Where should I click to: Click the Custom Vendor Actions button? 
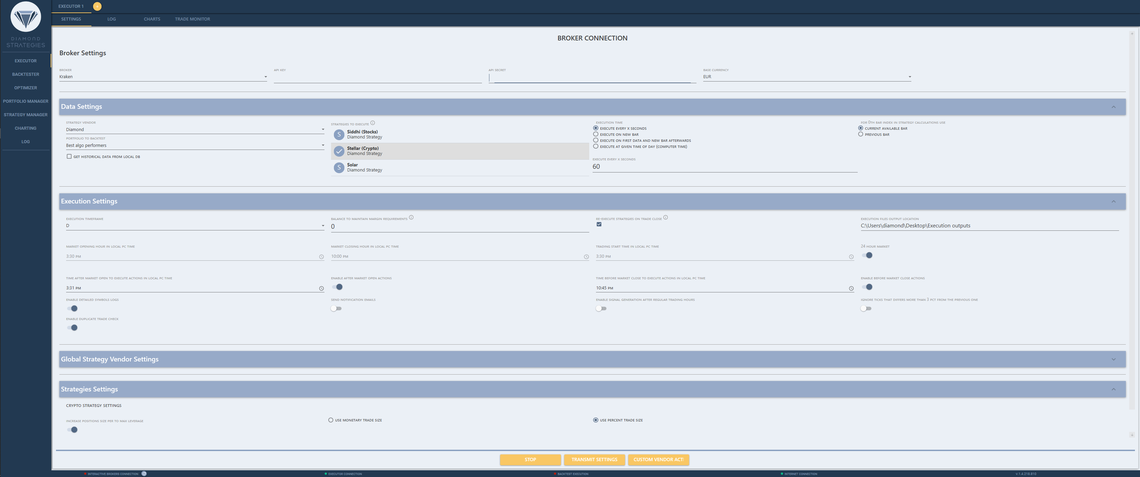(658, 460)
